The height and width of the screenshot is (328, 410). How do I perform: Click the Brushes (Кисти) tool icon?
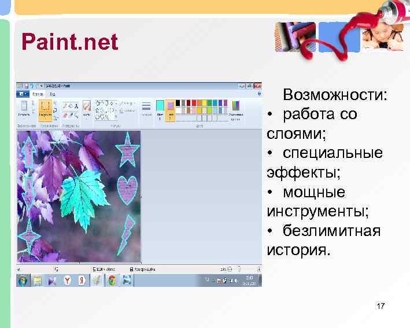pos(87,106)
